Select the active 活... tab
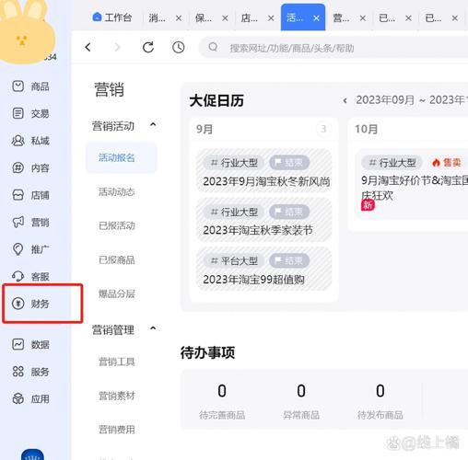468x460 pixels. pos(303,17)
